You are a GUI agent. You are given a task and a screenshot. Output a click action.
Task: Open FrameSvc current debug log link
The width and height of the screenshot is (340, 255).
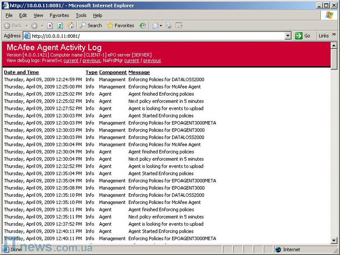pyautogui.click(x=71, y=61)
